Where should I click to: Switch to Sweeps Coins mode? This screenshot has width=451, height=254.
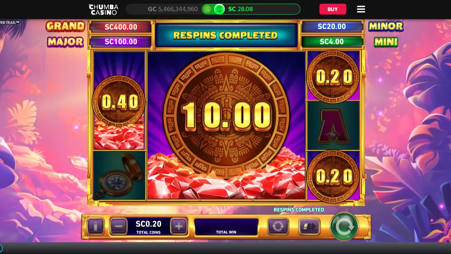coord(220,9)
